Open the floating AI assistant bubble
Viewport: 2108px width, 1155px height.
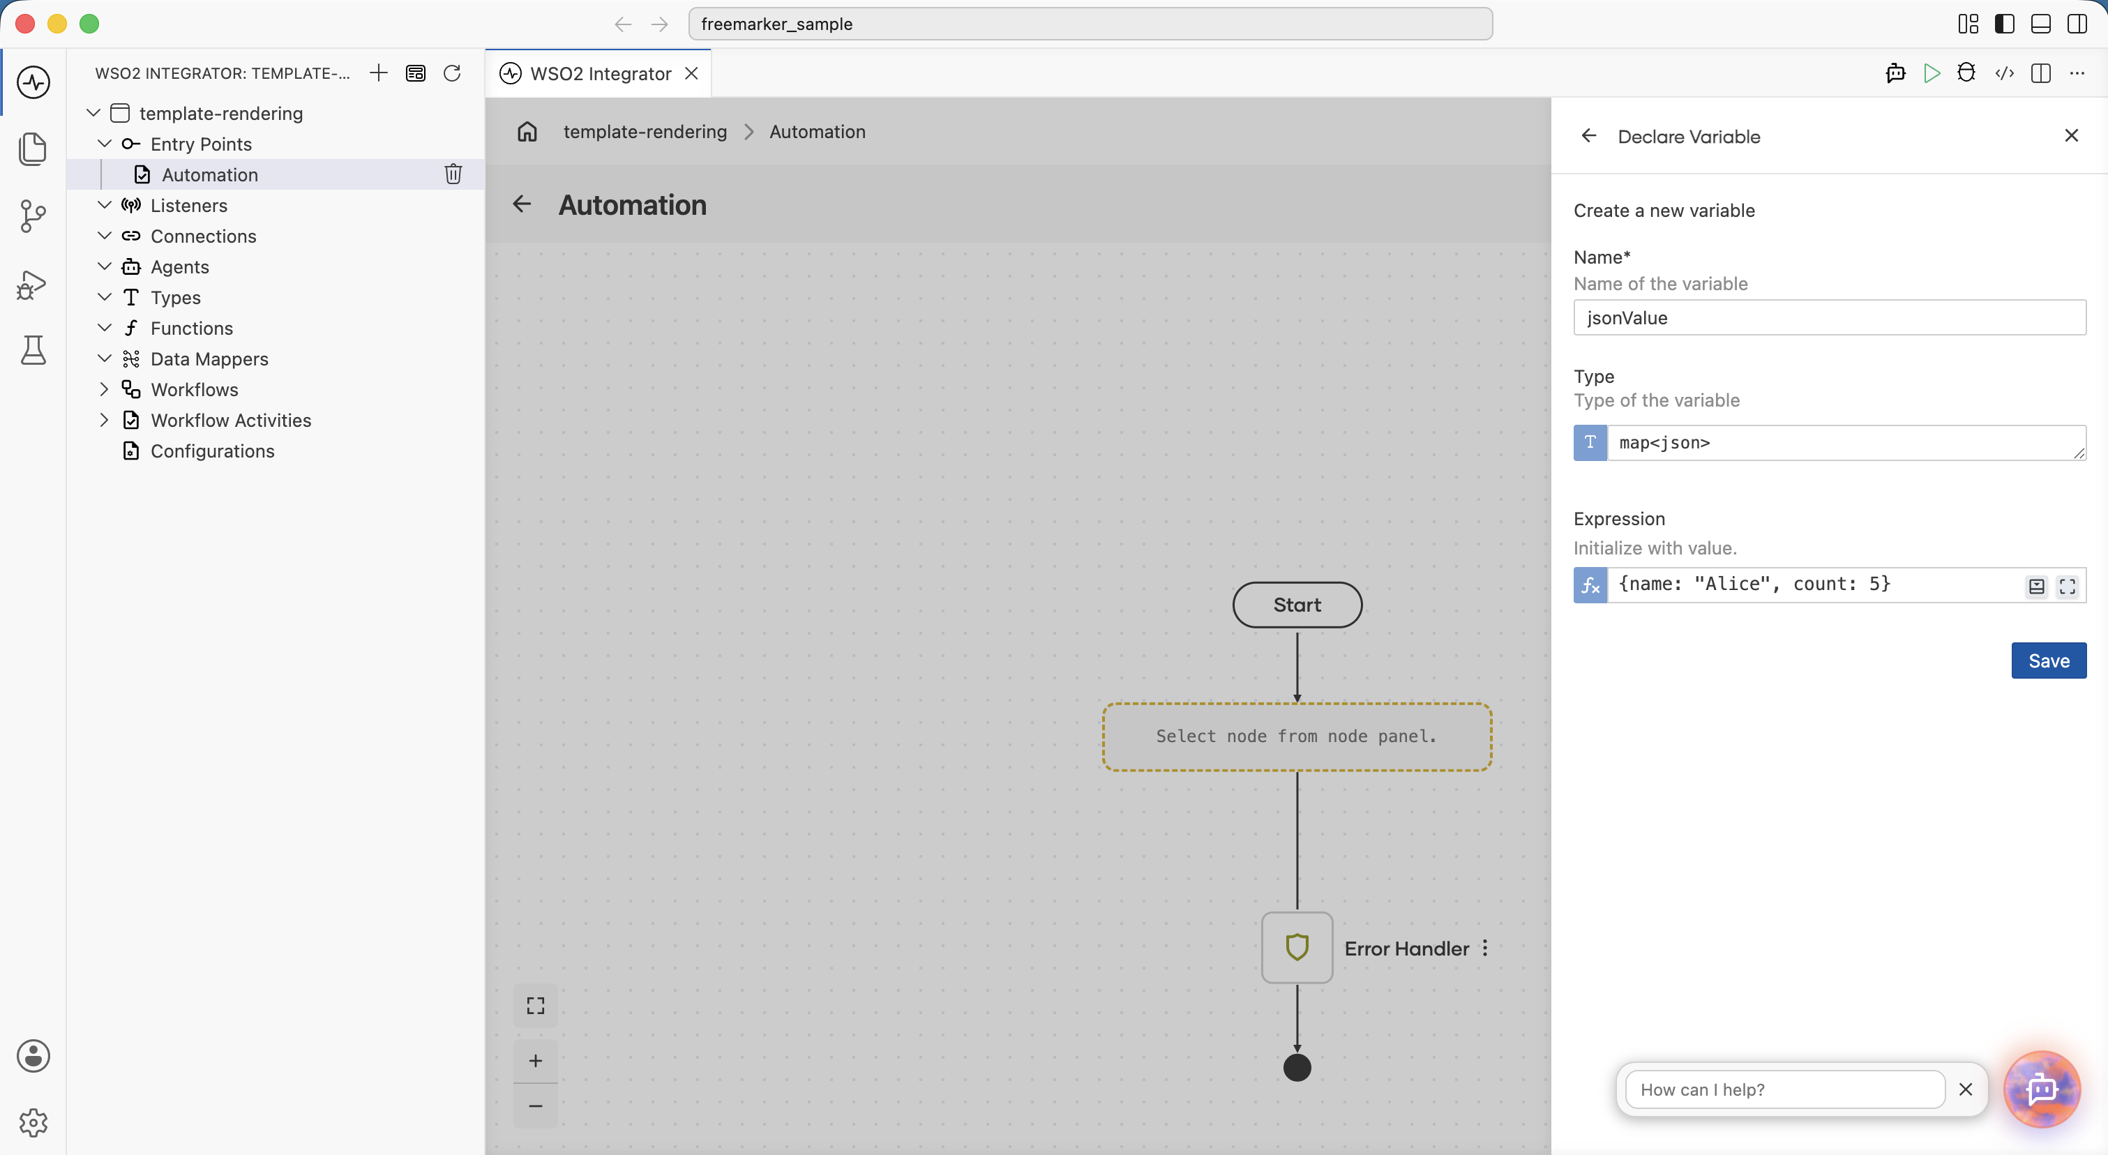[2042, 1089]
